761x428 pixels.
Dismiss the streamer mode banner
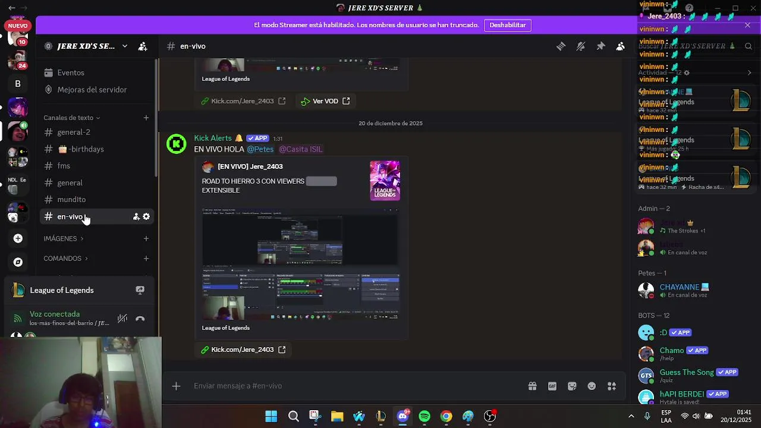(747, 25)
